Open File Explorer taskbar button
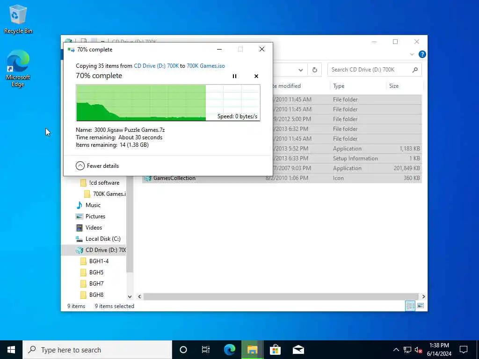This screenshot has width=479, height=359. click(x=253, y=350)
